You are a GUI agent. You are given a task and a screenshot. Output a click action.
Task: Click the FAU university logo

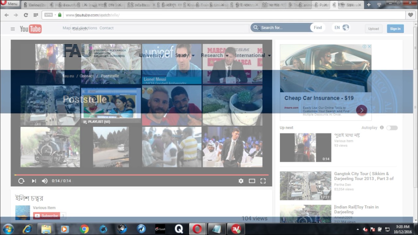click(x=94, y=51)
